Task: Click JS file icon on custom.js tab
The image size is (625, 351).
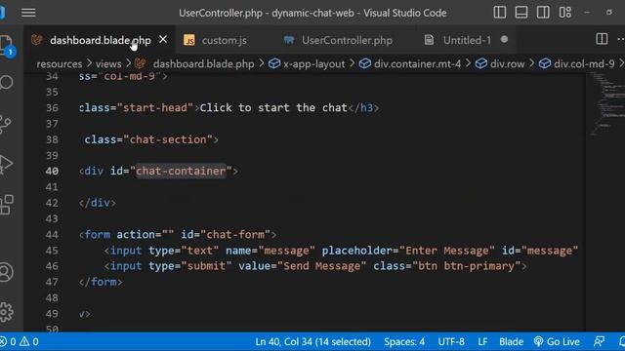Action: [x=189, y=40]
